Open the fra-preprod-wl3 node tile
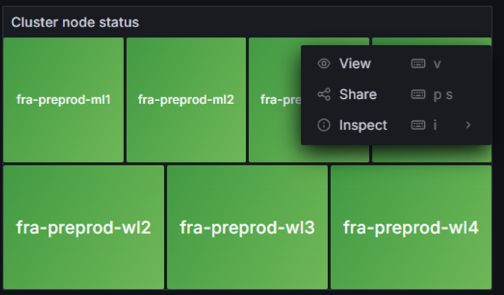 click(x=247, y=227)
